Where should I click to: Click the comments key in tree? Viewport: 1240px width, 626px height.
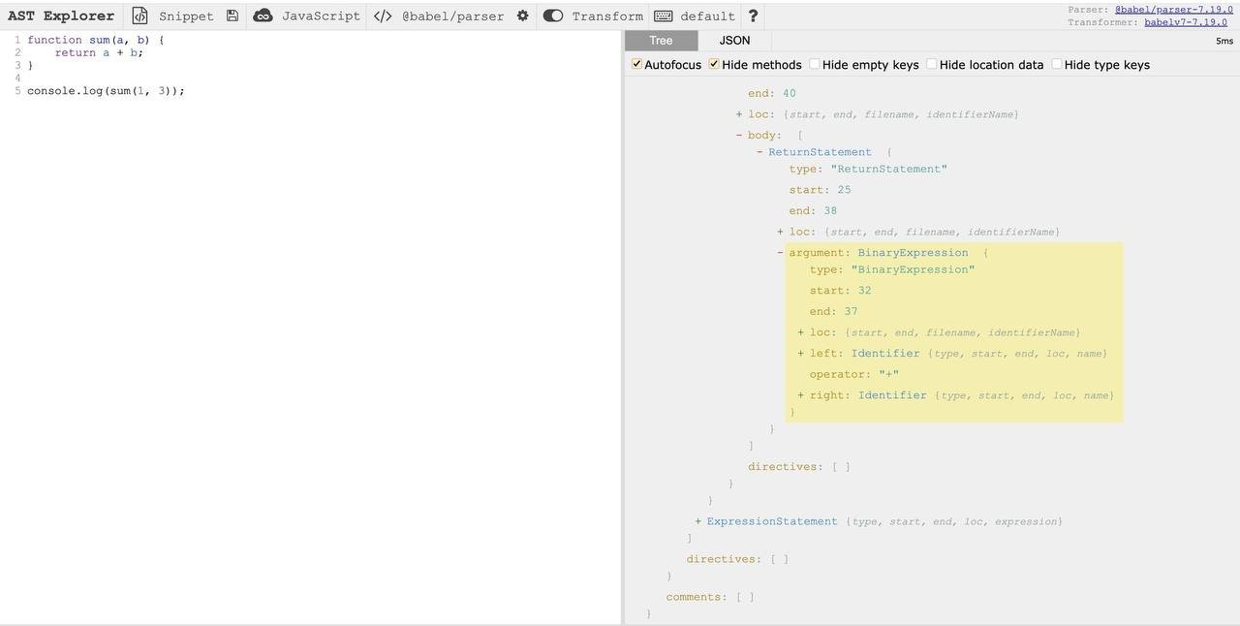pos(694,598)
